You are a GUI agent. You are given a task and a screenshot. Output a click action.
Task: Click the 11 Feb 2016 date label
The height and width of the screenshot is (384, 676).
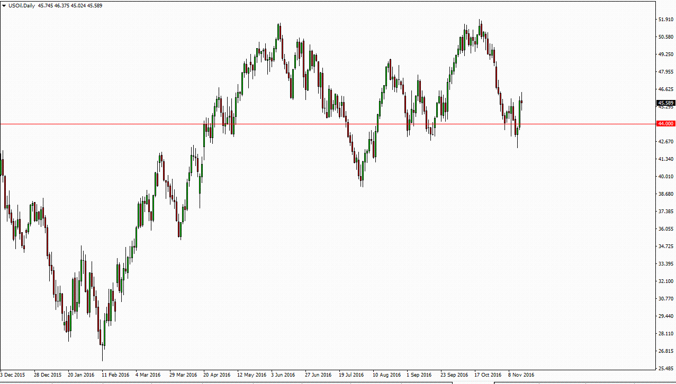click(115, 375)
